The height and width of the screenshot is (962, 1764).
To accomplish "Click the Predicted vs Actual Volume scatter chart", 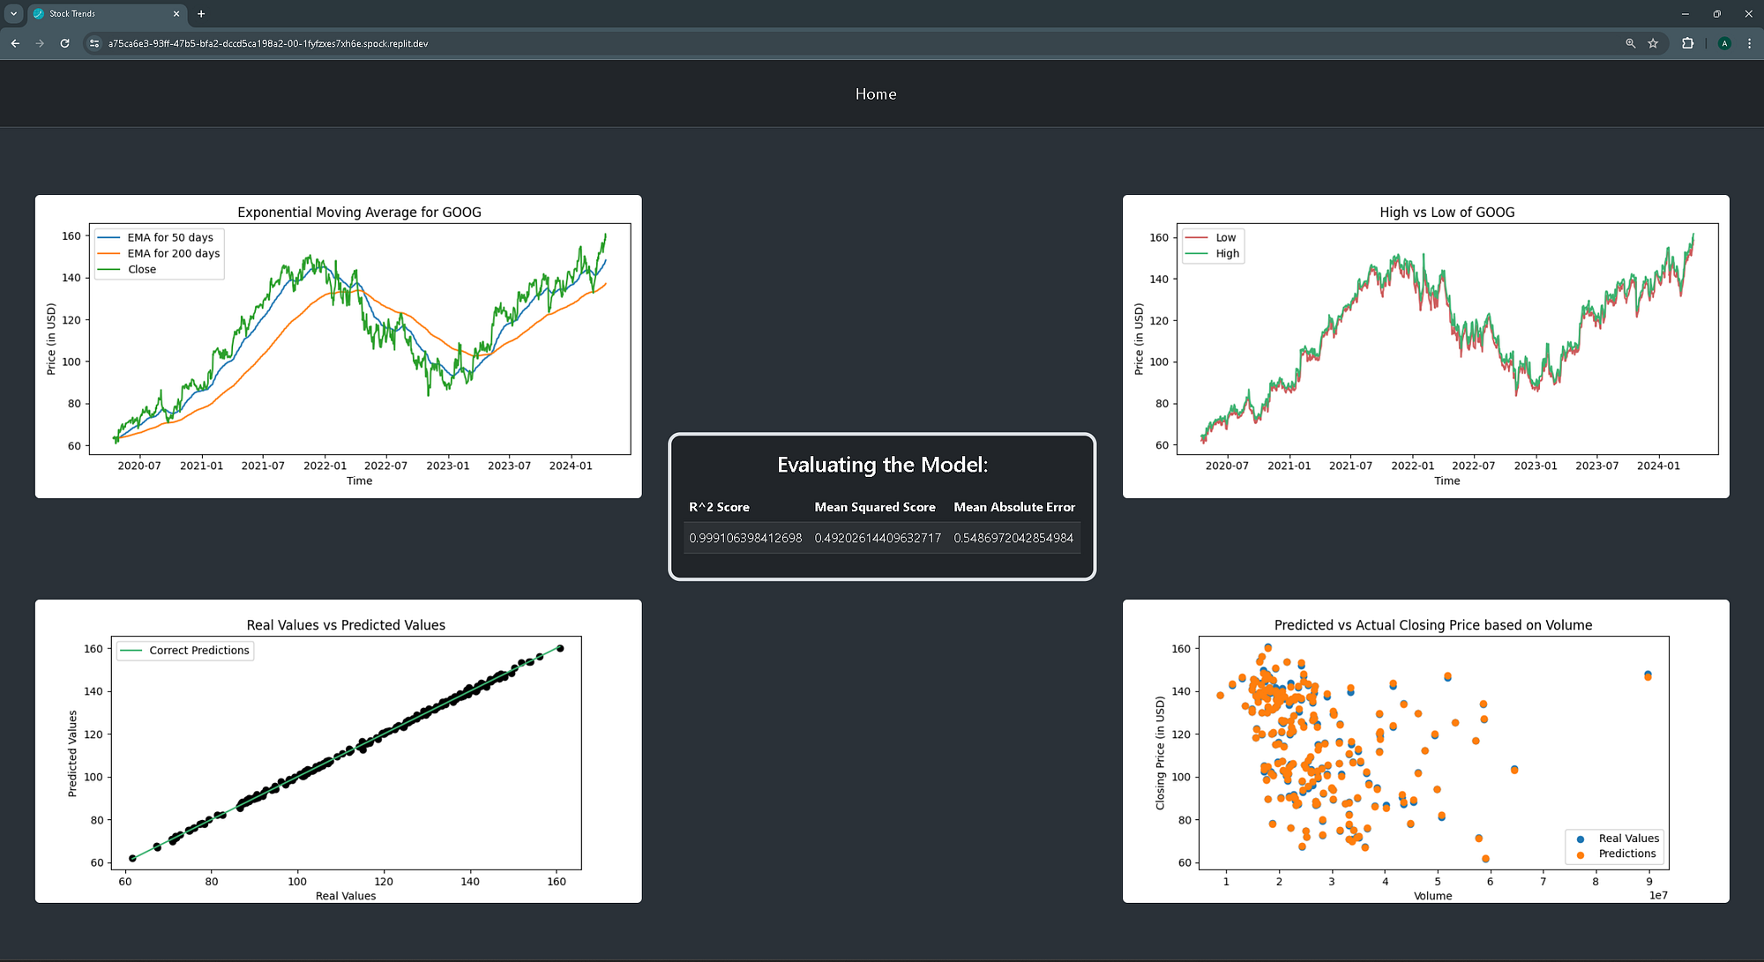I will (1425, 751).
